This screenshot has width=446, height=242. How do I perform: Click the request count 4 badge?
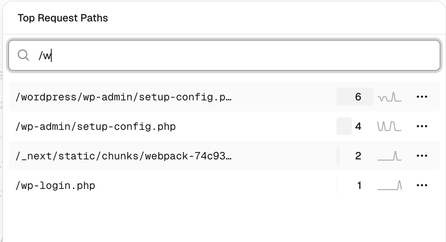(355, 126)
